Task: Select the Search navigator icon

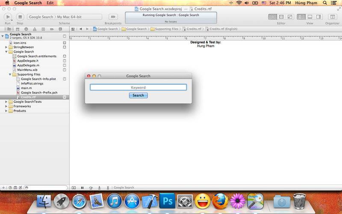Action: click(26, 29)
